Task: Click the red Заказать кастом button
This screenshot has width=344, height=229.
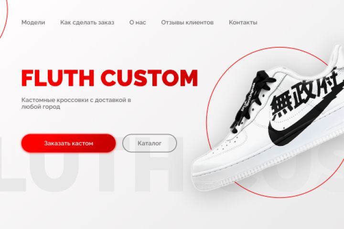Action: (x=68, y=143)
